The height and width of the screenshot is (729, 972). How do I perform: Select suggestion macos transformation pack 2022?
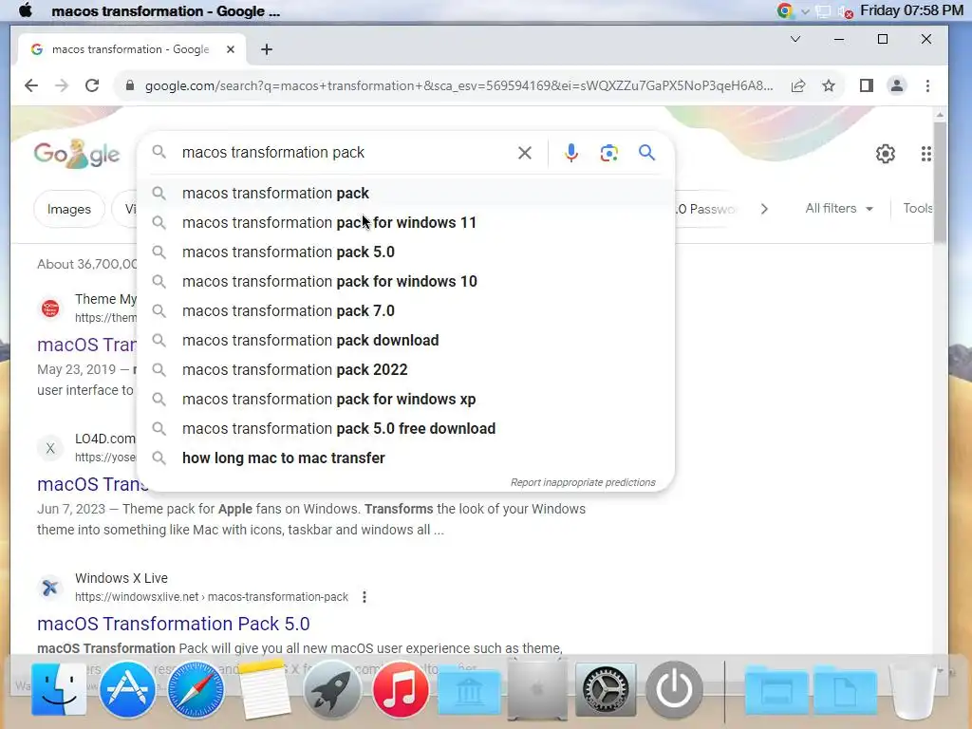[x=405, y=370]
